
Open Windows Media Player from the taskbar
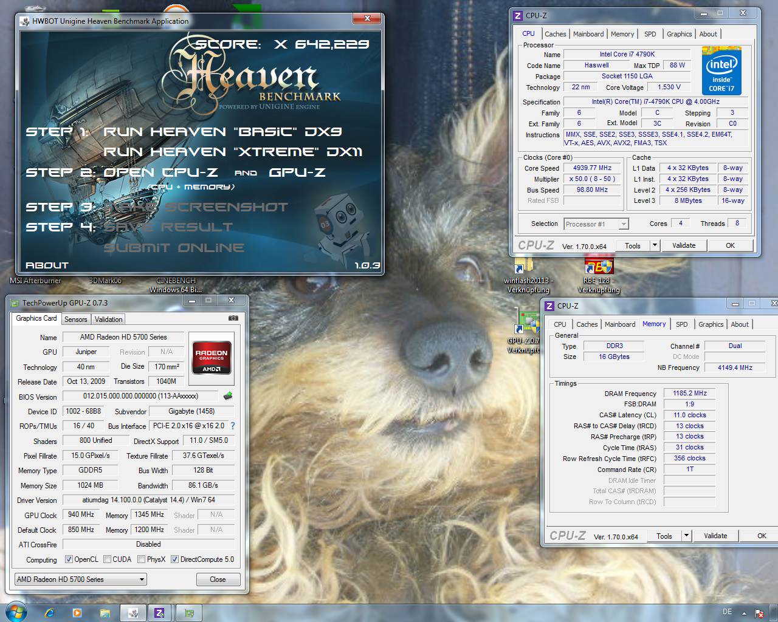coord(77,613)
